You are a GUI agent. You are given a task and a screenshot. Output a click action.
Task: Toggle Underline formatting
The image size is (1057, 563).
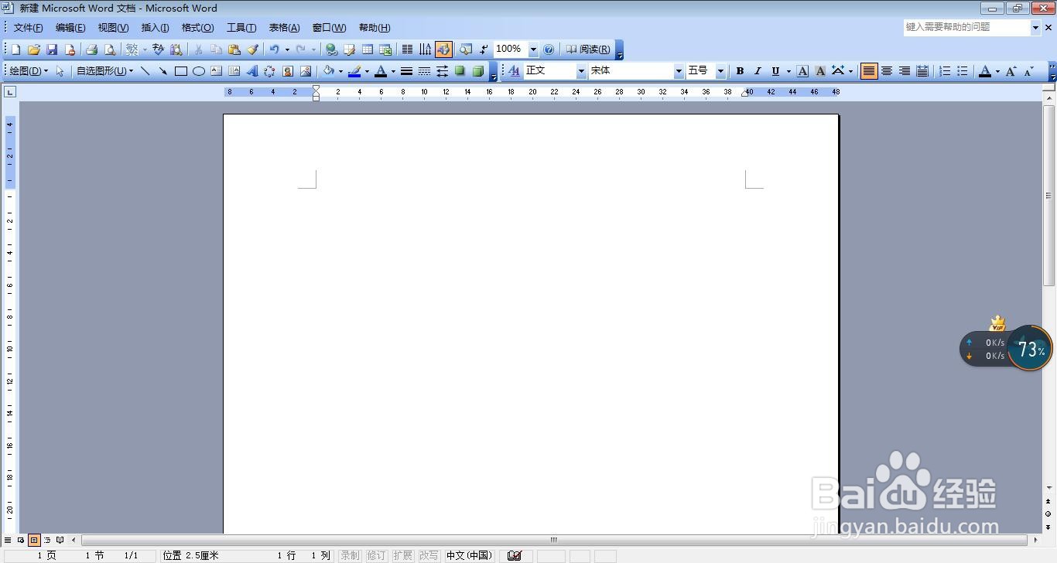[x=775, y=71]
